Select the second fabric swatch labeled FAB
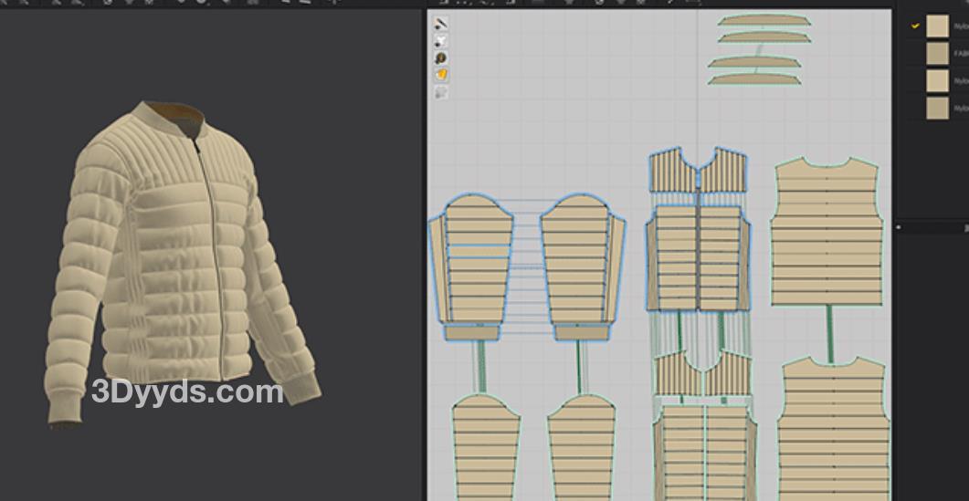Viewport: 969px width, 501px height. coord(937,54)
